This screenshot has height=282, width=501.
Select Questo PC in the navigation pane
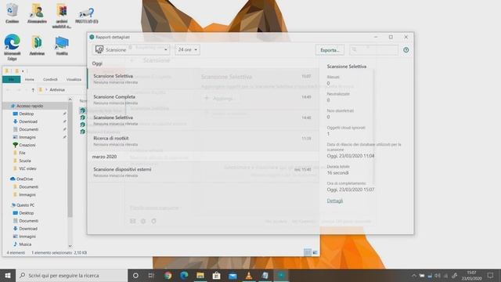[x=25, y=205]
